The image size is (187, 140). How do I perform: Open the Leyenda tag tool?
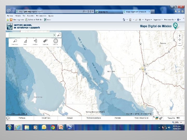tap(45, 42)
